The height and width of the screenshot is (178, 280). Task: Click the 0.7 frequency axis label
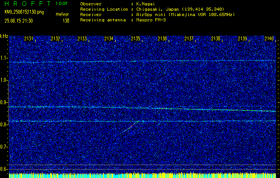(x=4, y=147)
